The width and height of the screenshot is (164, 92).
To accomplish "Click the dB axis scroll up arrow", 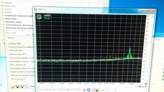I will pos(152,16).
